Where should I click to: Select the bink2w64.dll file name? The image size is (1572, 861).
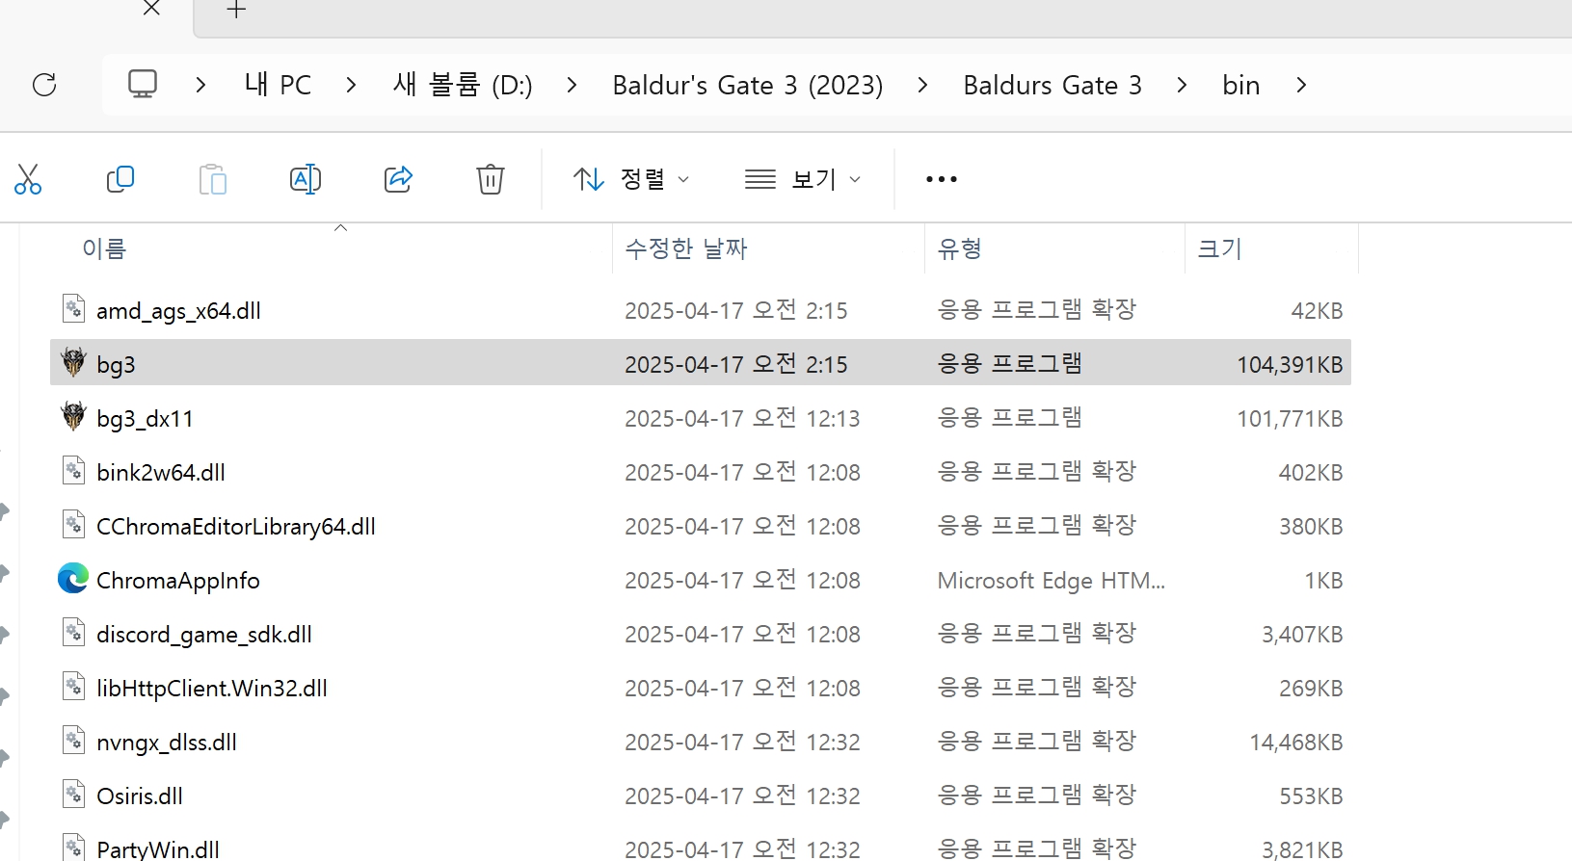pyautogui.click(x=161, y=473)
